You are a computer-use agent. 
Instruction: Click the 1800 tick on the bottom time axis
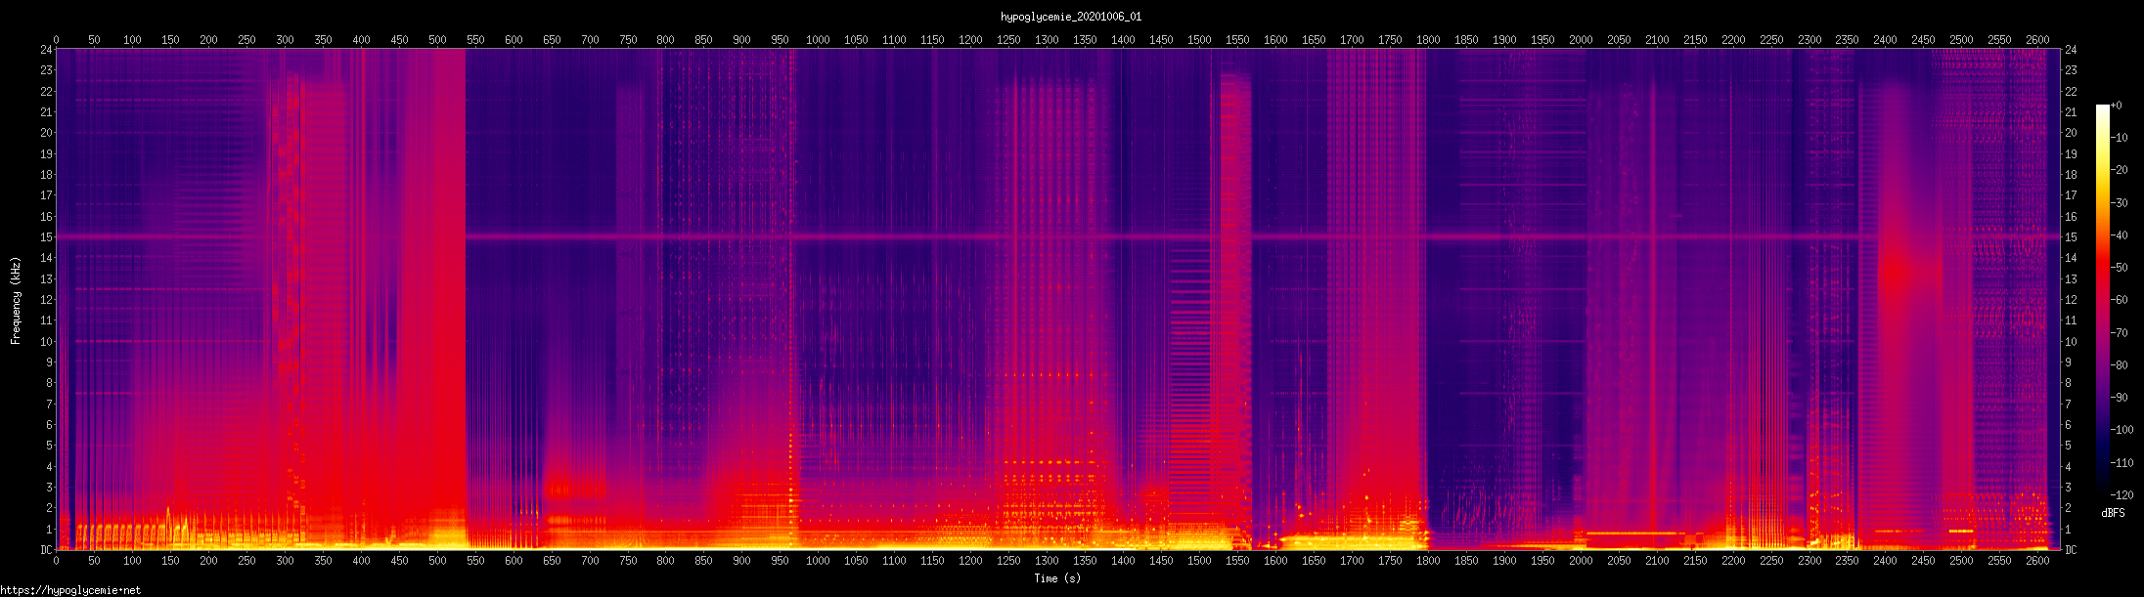point(1428,560)
